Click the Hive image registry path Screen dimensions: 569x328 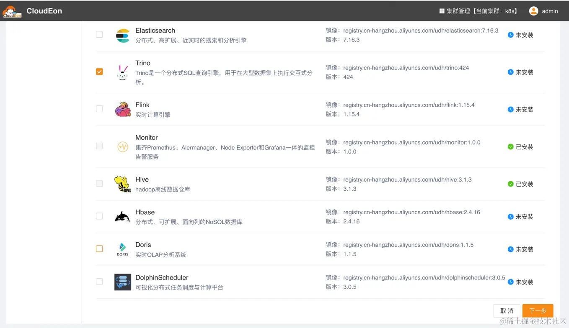coord(407,179)
